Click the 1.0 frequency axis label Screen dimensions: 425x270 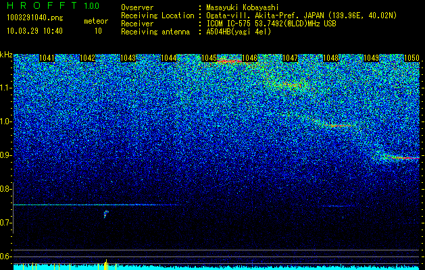point(5,122)
